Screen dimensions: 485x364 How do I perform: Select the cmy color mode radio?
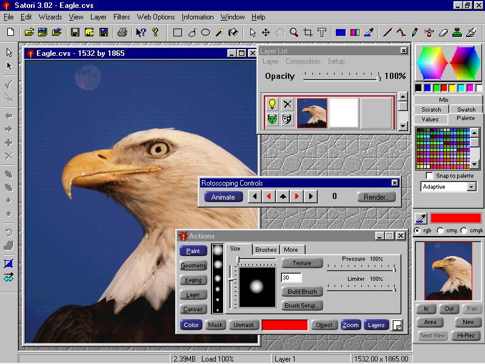(440, 231)
